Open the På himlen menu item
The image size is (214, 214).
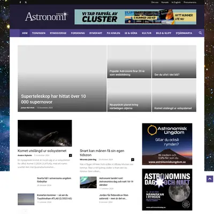[113, 33]
